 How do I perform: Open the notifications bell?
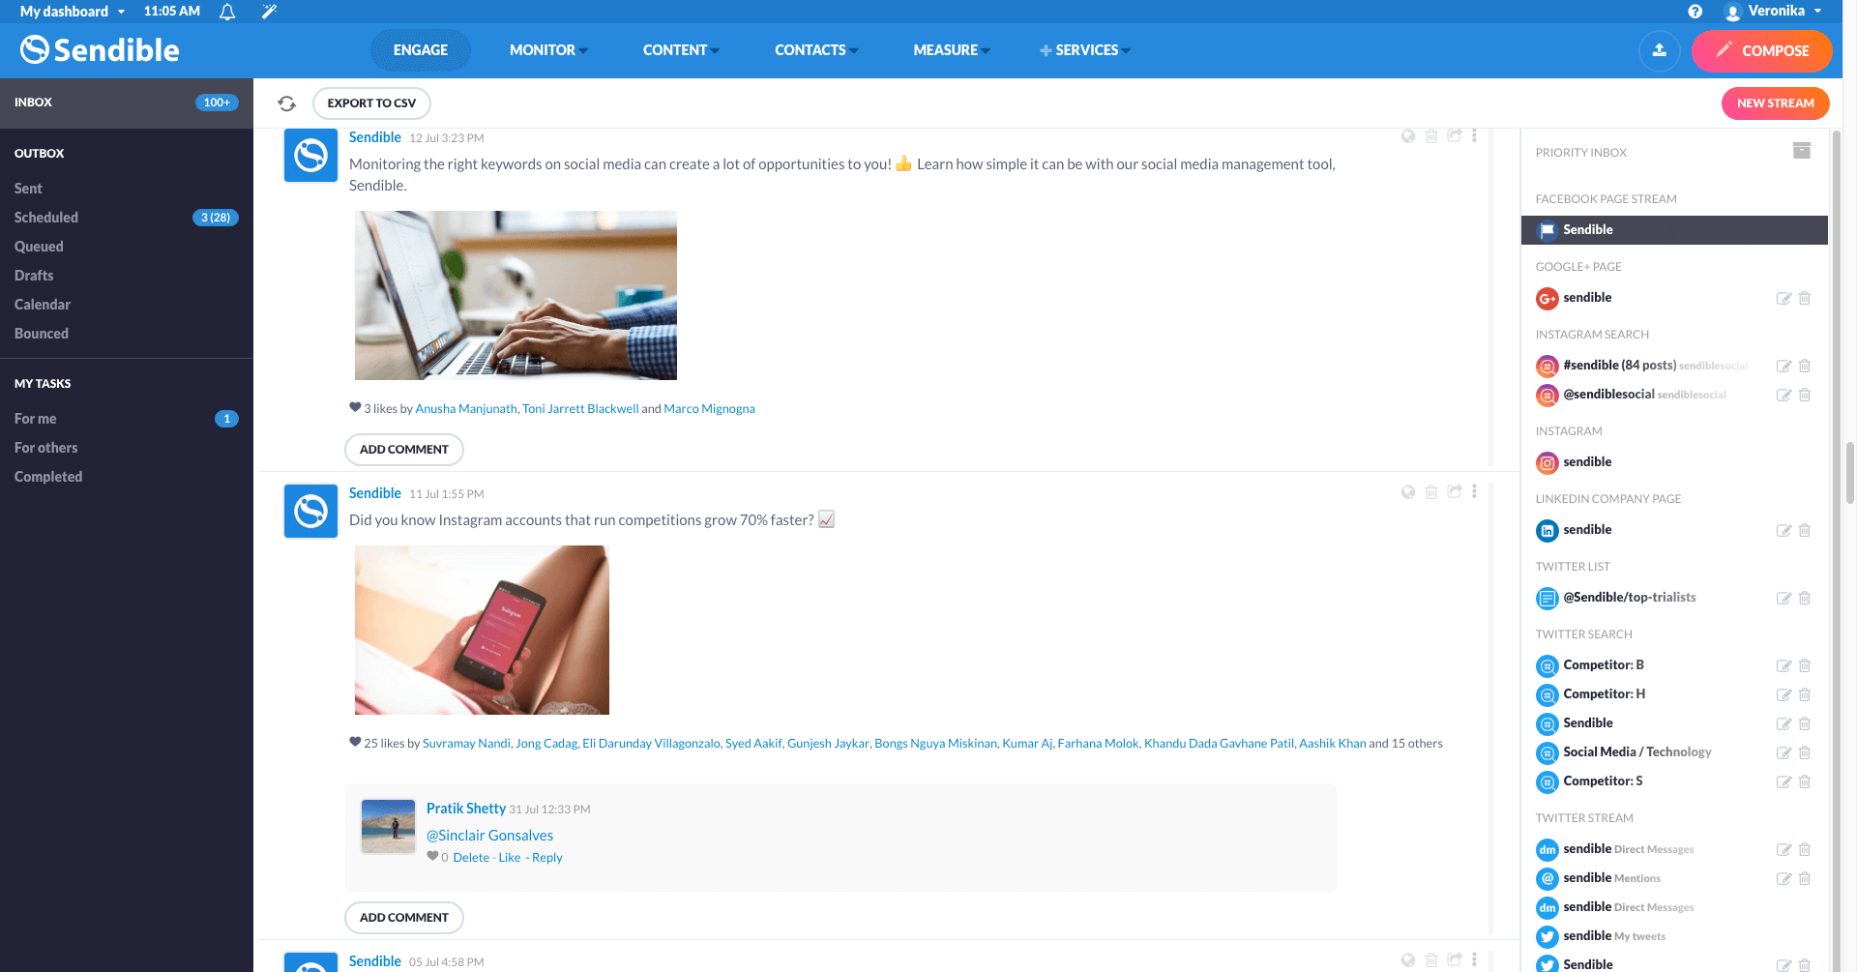pos(227,12)
